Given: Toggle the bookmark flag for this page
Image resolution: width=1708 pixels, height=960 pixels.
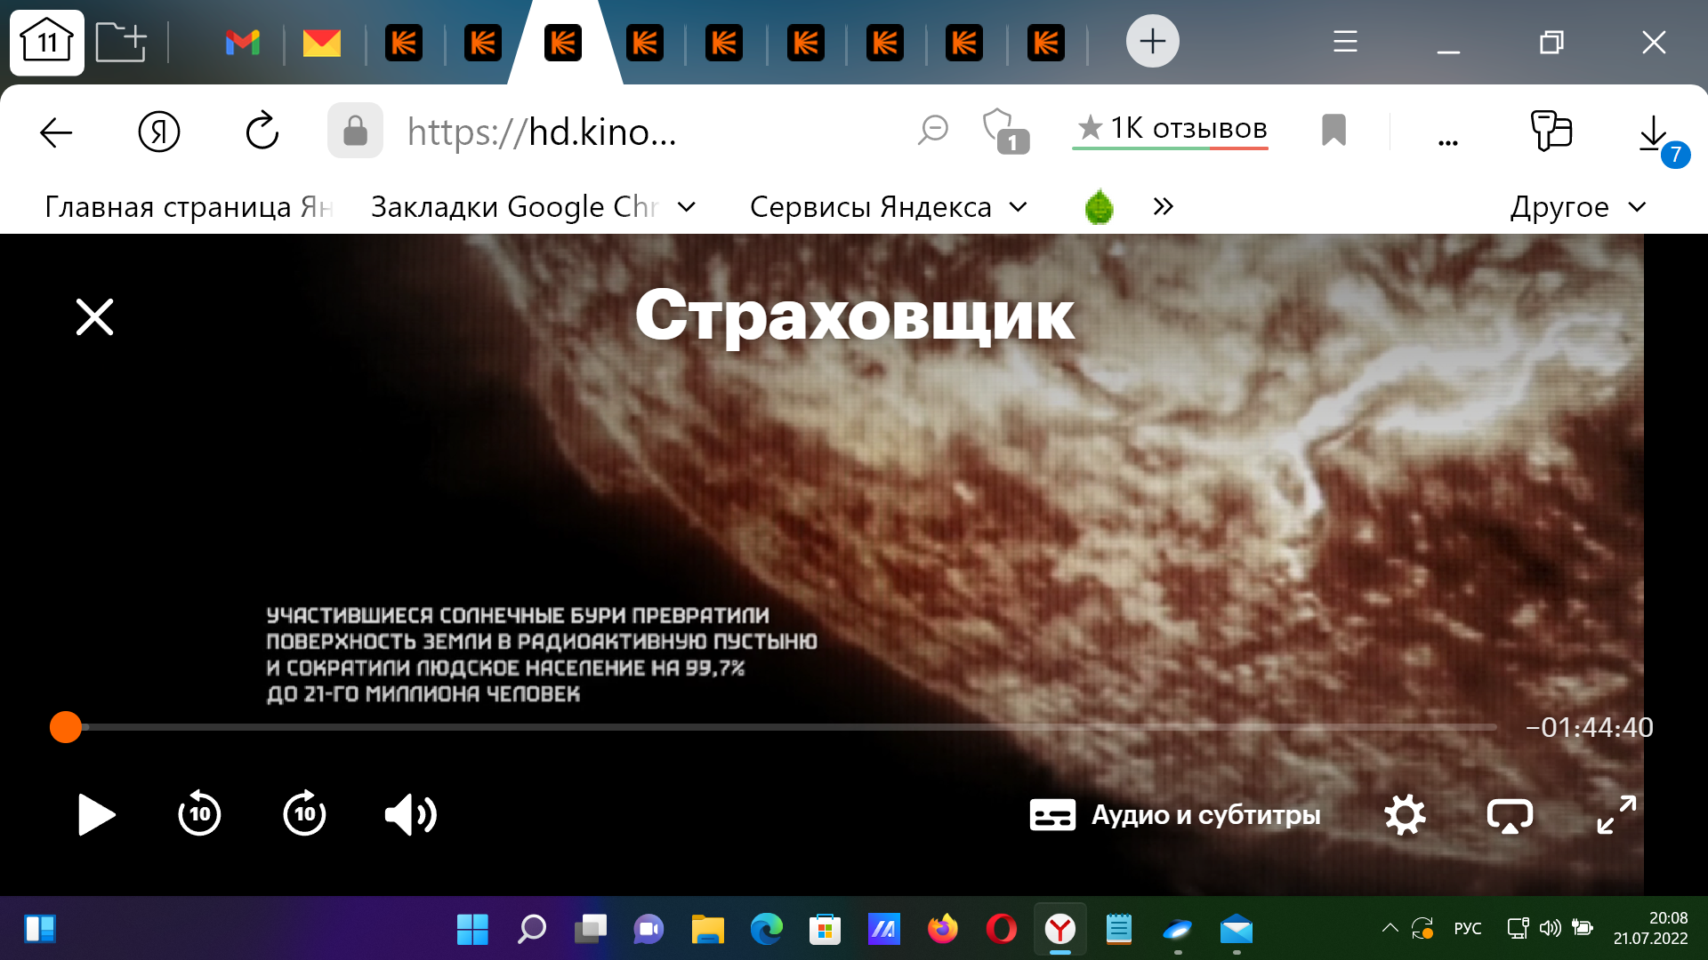Looking at the screenshot, I should point(1333,131).
